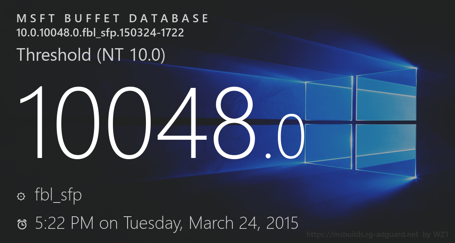Select the lower-right pane of the Windows logo
Image resolution: width=455 pixels, height=243 pixels.
pyautogui.click(x=386, y=150)
